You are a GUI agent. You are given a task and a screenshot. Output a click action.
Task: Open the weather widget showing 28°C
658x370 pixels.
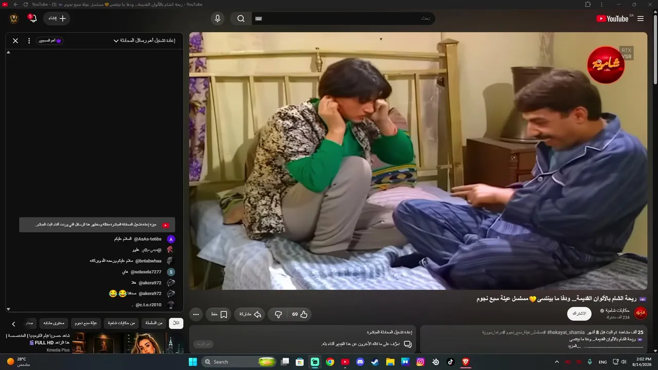[19, 362]
